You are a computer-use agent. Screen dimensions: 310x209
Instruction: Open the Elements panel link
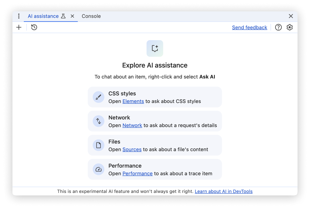pos(133,101)
